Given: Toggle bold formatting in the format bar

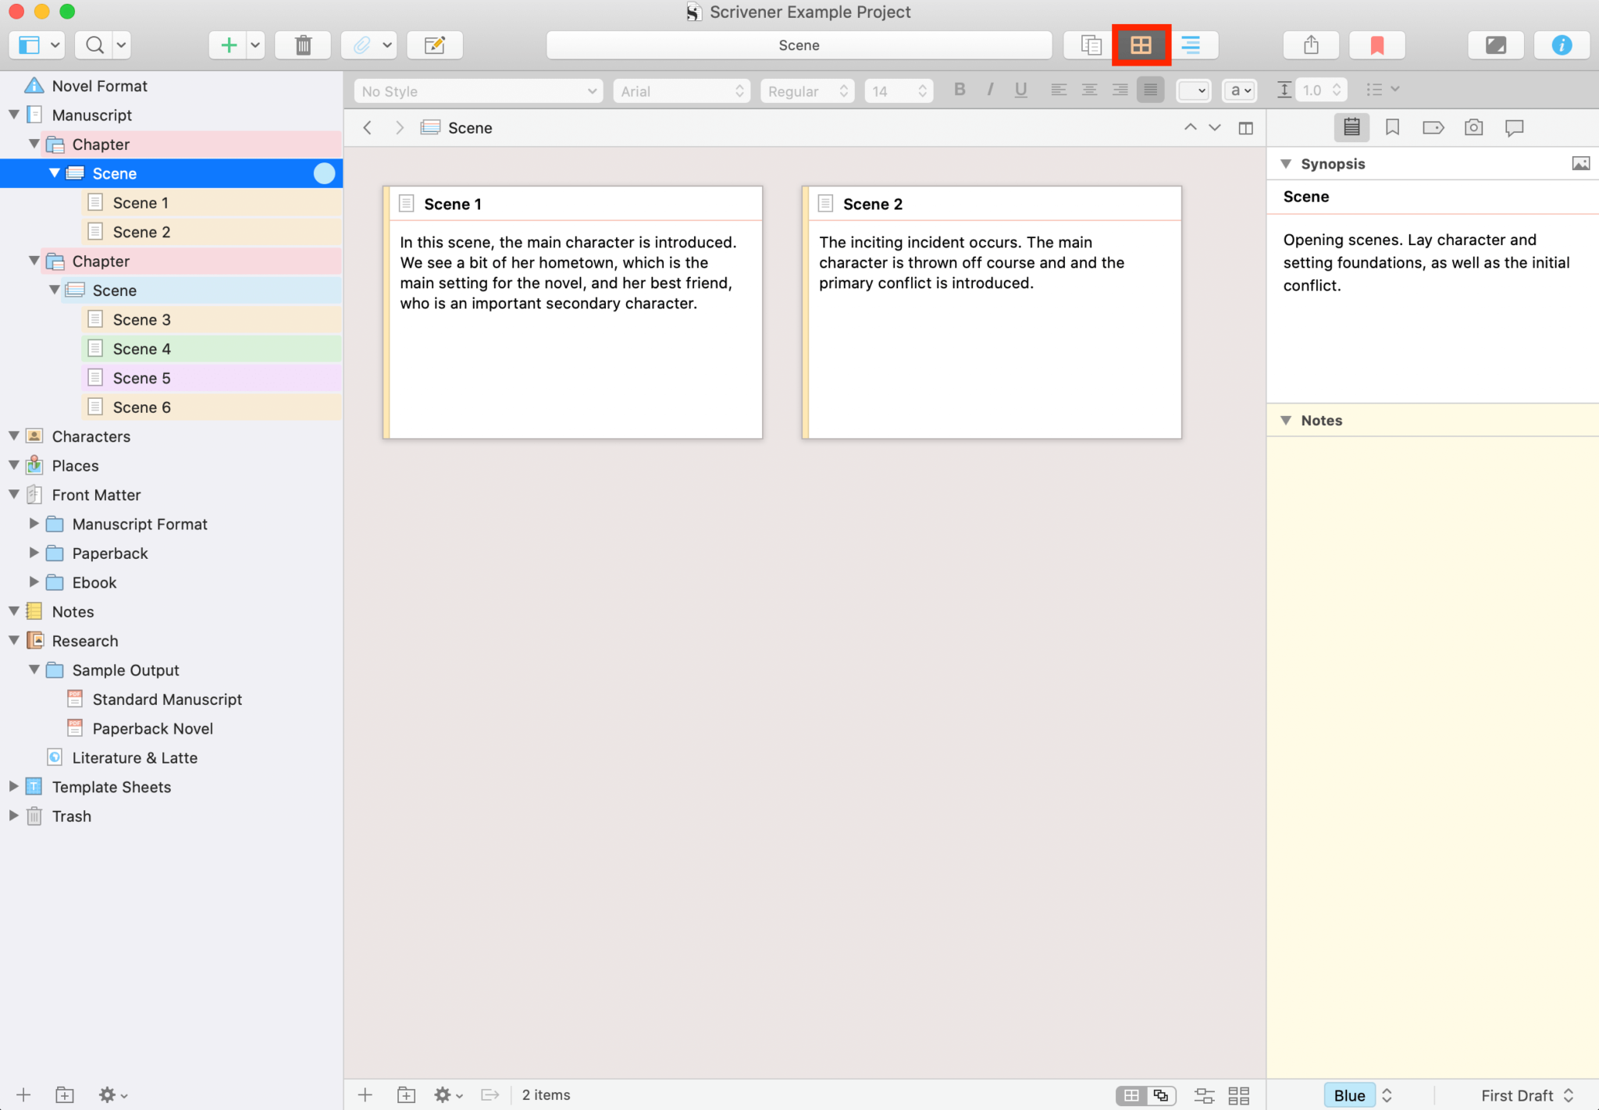Looking at the screenshot, I should [959, 90].
